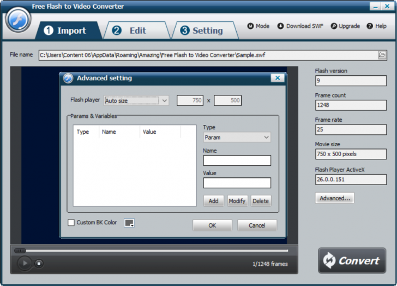397x286 pixels.
Task: Open the Advanced... button
Action: pos(335,198)
